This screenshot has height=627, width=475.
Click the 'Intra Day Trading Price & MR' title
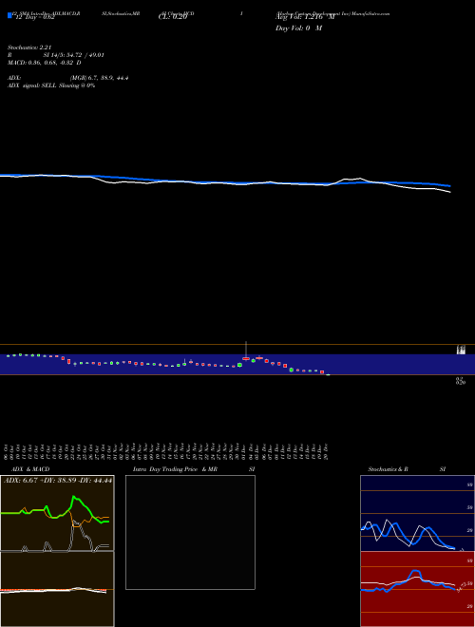175,469
